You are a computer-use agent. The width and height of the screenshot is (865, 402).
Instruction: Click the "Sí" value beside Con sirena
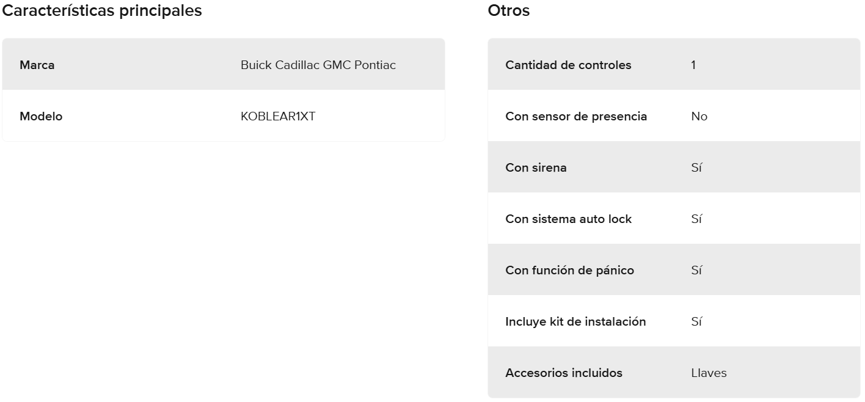696,167
